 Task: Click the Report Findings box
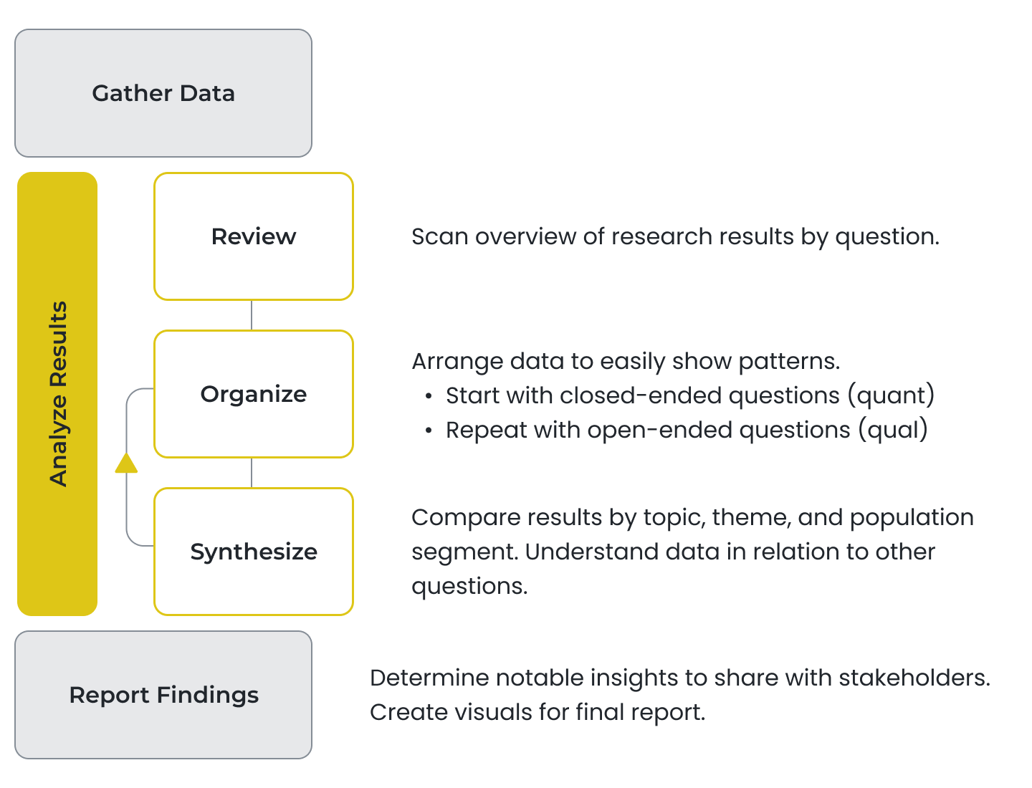click(163, 695)
